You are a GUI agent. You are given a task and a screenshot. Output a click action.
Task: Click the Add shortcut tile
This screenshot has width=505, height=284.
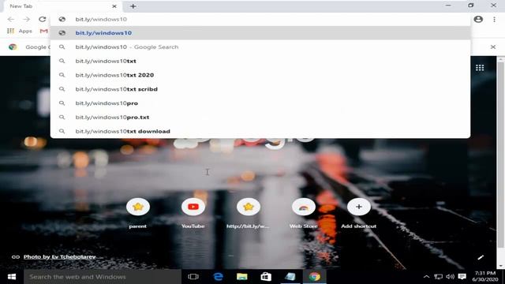coord(359,212)
